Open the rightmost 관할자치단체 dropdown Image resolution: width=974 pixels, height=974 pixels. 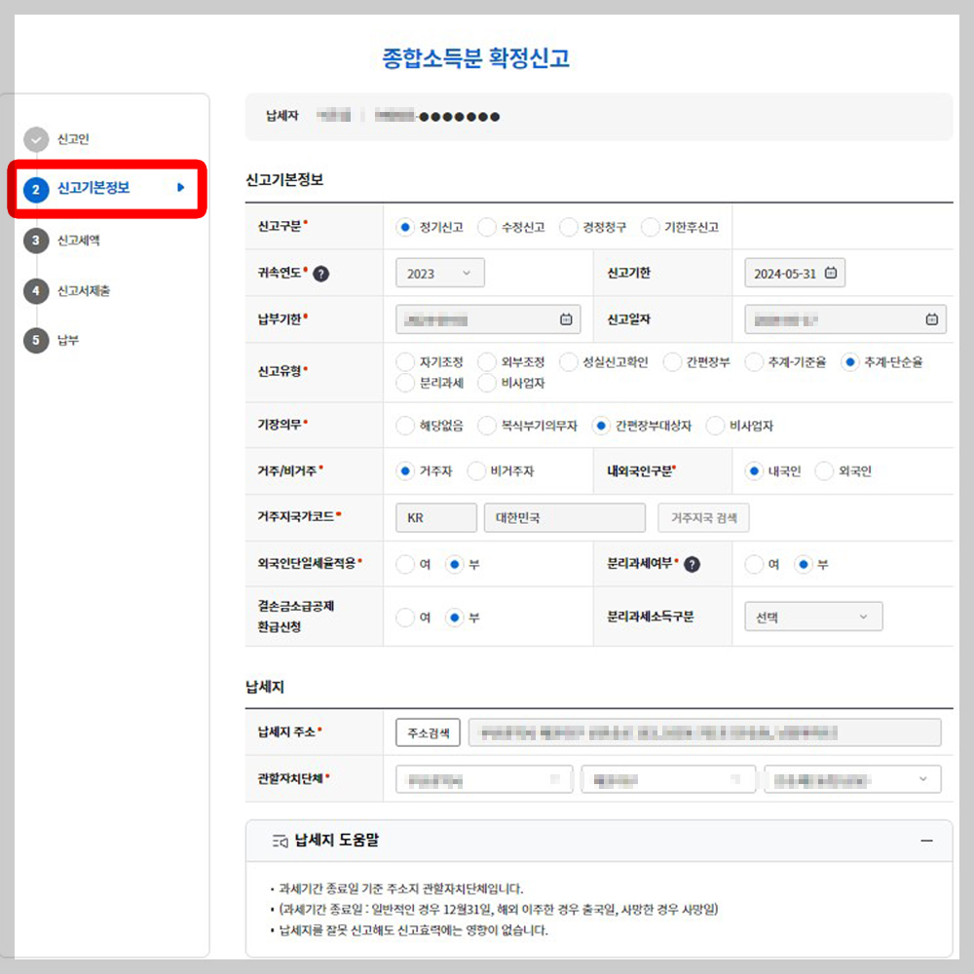852,779
